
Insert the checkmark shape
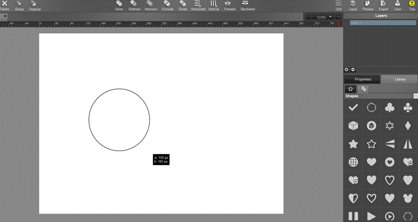click(353, 108)
